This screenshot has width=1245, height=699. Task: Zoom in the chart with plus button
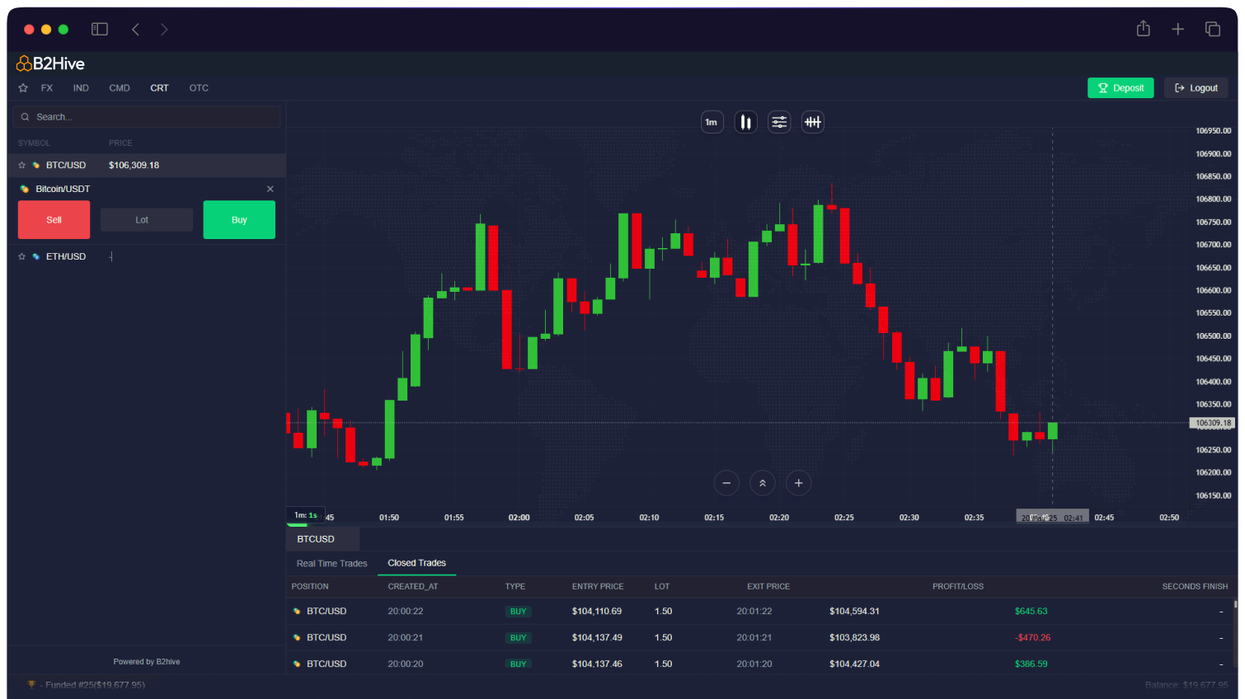coord(798,483)
